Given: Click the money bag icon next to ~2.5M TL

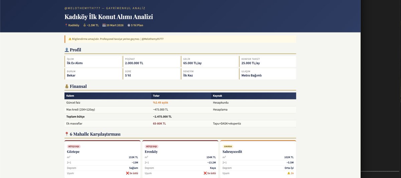Looking at the screenshot, I should tap(85, 25).
